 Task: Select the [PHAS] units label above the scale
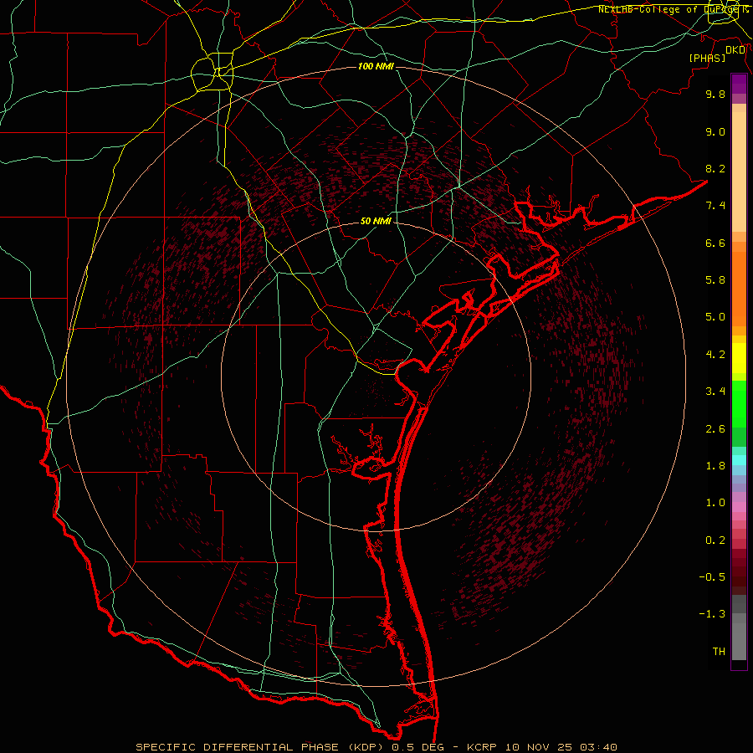coord(707,58)
